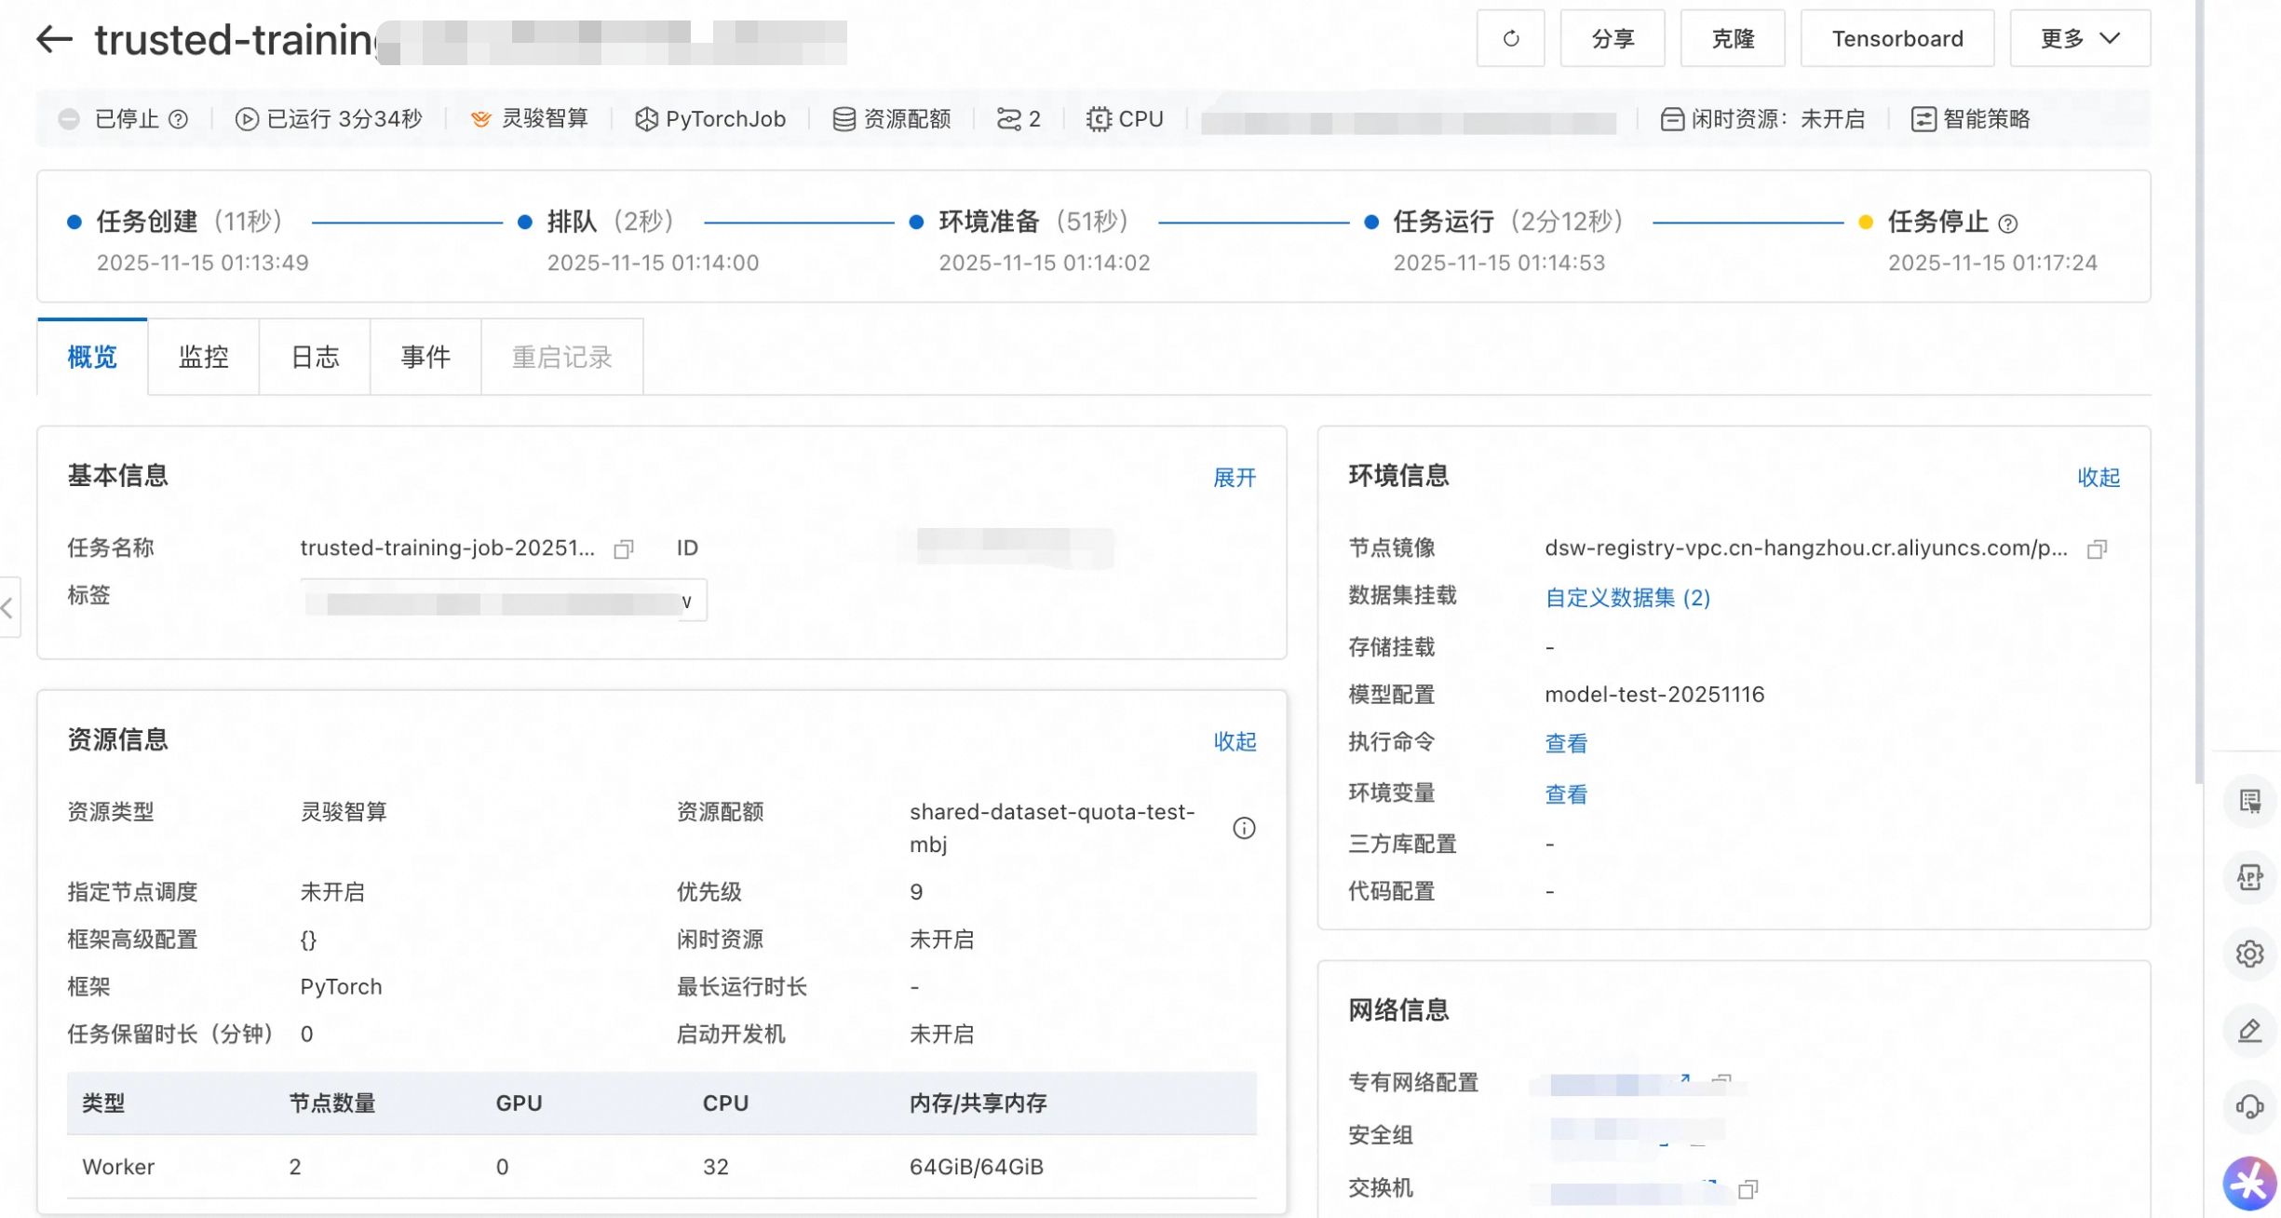This screenshot has height=1218, width=2281.
Task: Open the Tensorboard button
Action: point(1896,39)
